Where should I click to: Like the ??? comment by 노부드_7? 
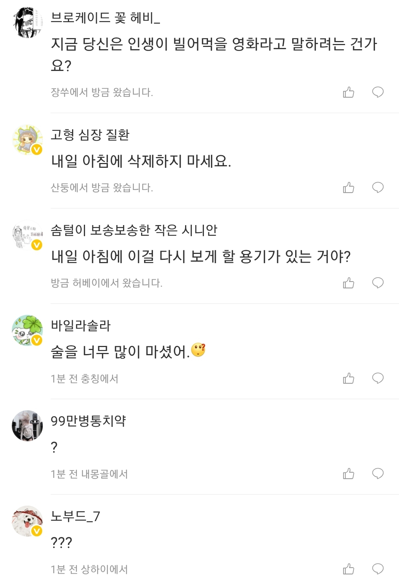coord(348,569)
